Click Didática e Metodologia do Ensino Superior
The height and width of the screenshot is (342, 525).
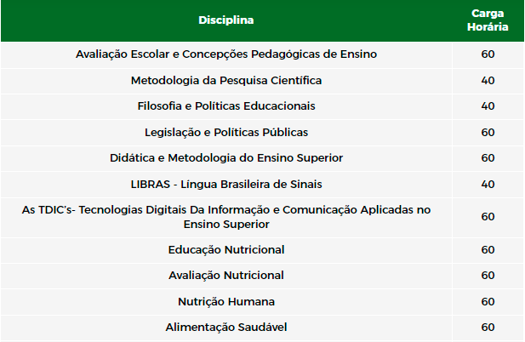(226, 158)
